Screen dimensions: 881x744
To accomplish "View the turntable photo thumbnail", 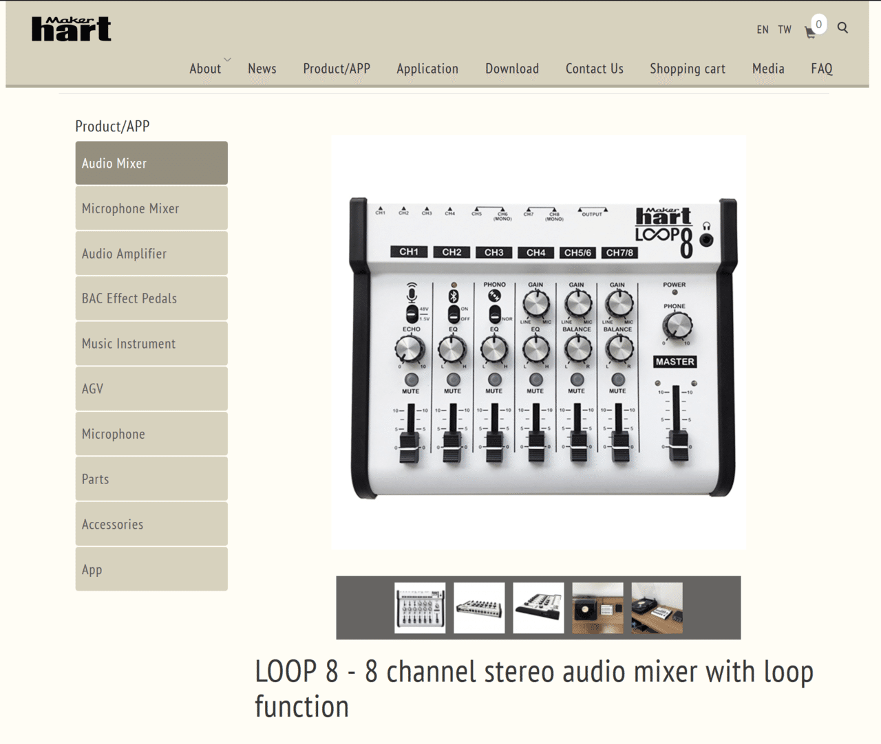I will (x=657, y=607).
